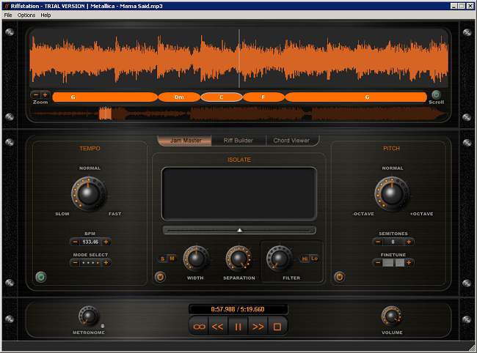Click the Isolate pan slider handle
The height and width of the screenshot is (353, 477).
pyautogui.click(x=239, y=229)
